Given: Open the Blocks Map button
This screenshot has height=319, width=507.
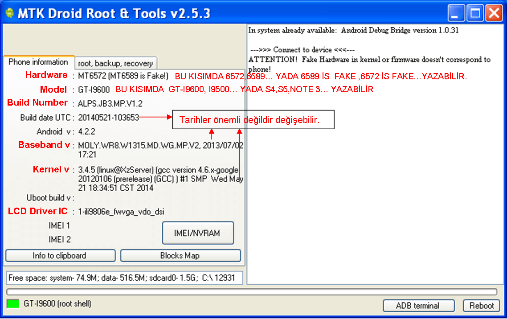Looking at the screenshot, I should (x=180, y=256).
